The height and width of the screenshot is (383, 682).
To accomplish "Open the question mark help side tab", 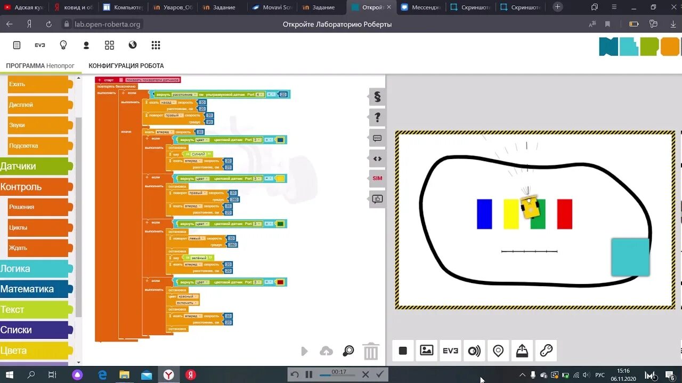I will 377,118.
